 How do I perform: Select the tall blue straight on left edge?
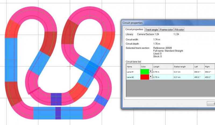[11, 59]
